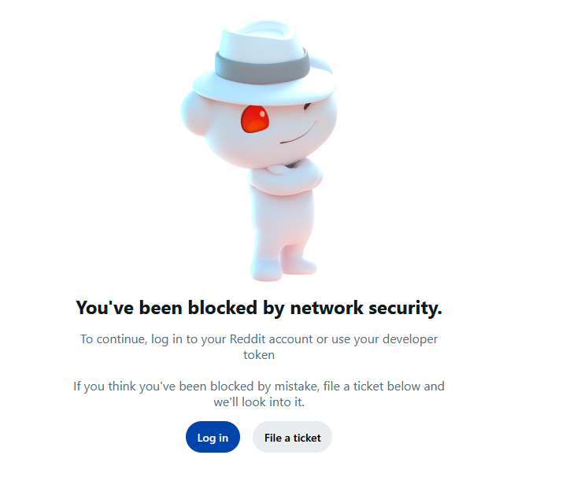Click the blue Log in button
The width and height of the screenshot is (566, 492).
213,438
